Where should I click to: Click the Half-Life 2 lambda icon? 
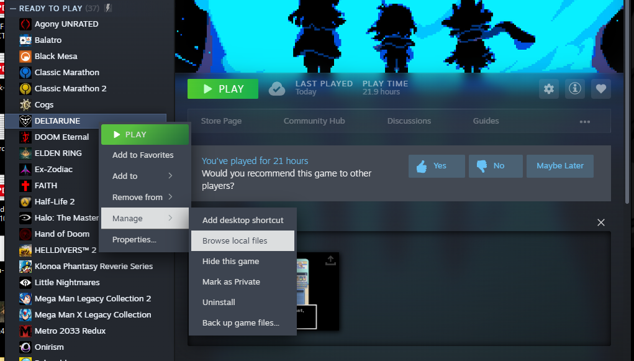click(x=25, y=201)
